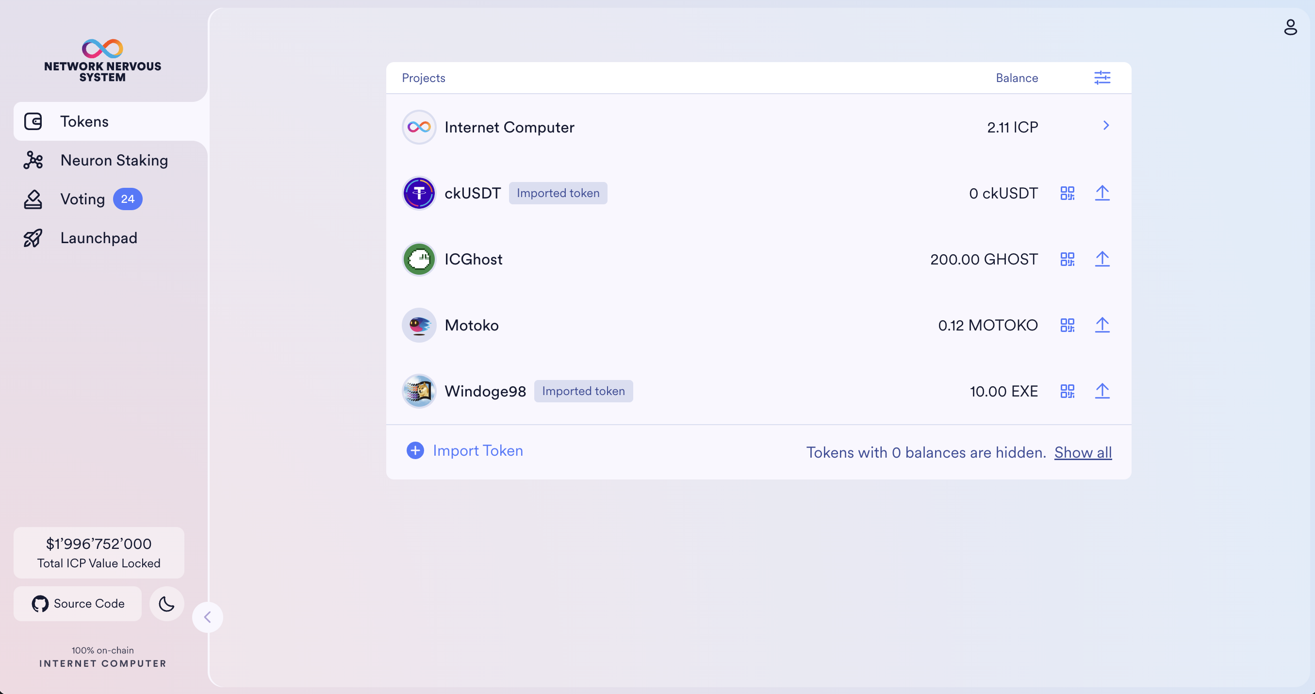Viewport: 1315px width, 694px height.
Task: Expand the Internet Computer row details
Action: pyautogui.click(x=1106, y=126)
